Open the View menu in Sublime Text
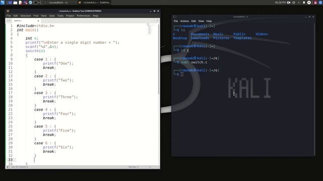This screenshot has width=323, height=181. click(44, 16)
